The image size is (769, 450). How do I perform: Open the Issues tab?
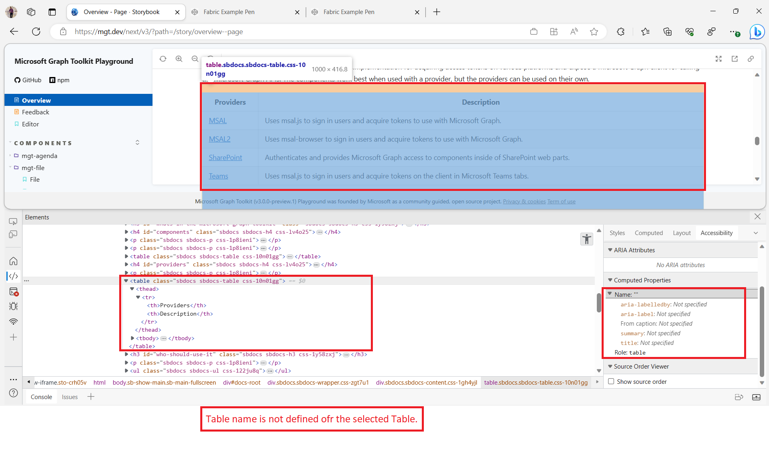pos(69,397)
